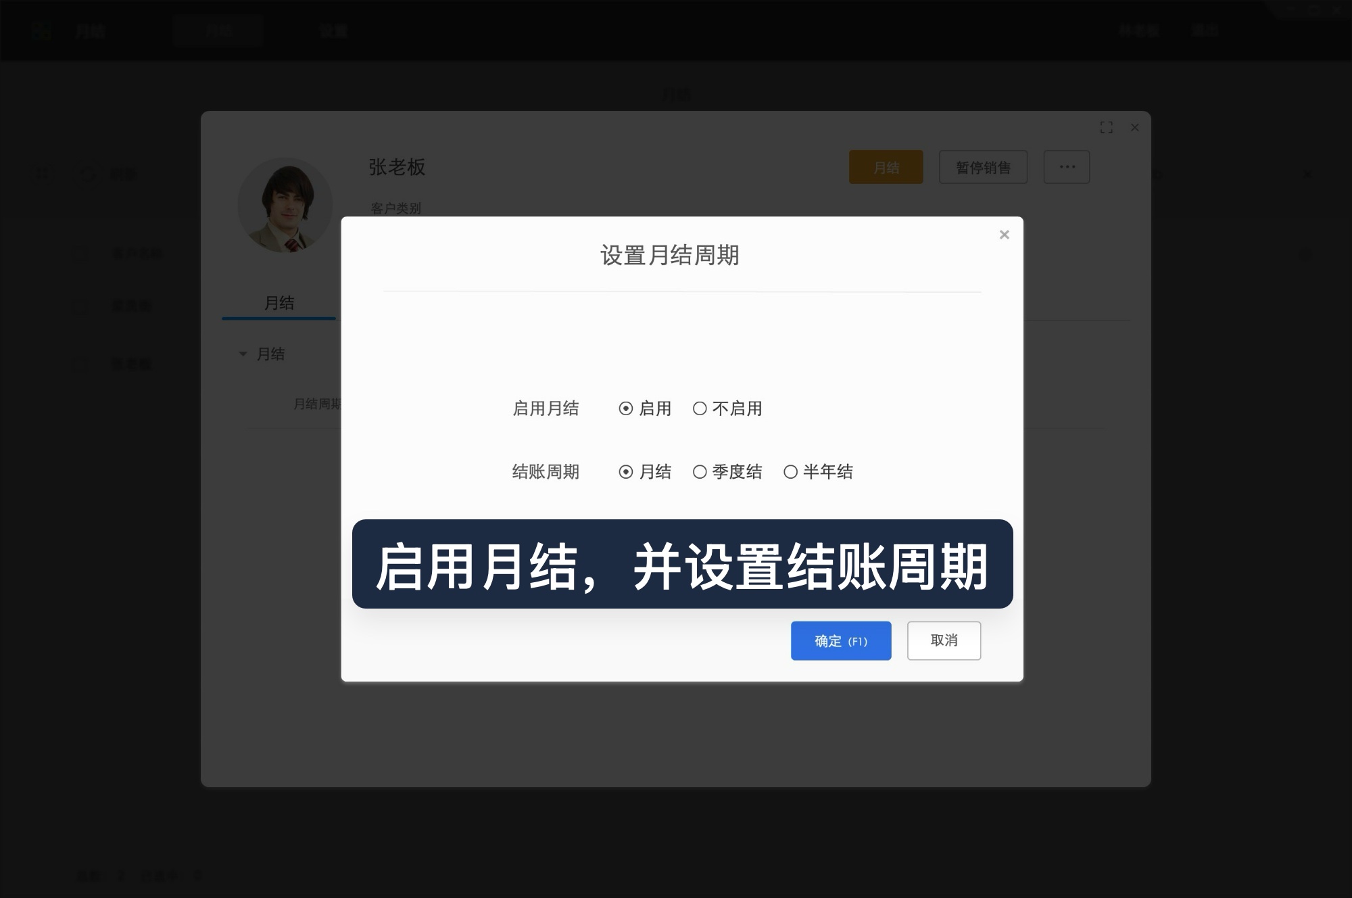Close the 设置月结周期 dialog with its X
1352x898 pixels.
pos(1004,234)
